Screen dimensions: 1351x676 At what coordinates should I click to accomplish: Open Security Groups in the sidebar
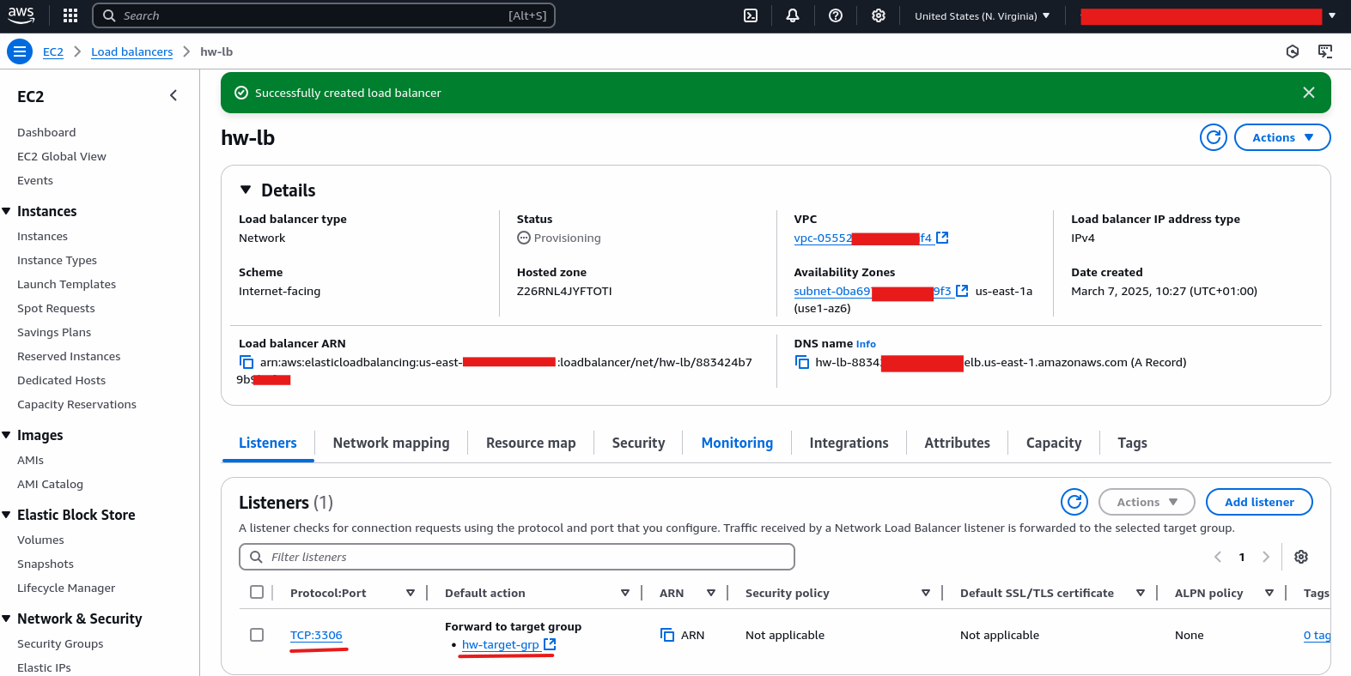[x=60, y=643]
